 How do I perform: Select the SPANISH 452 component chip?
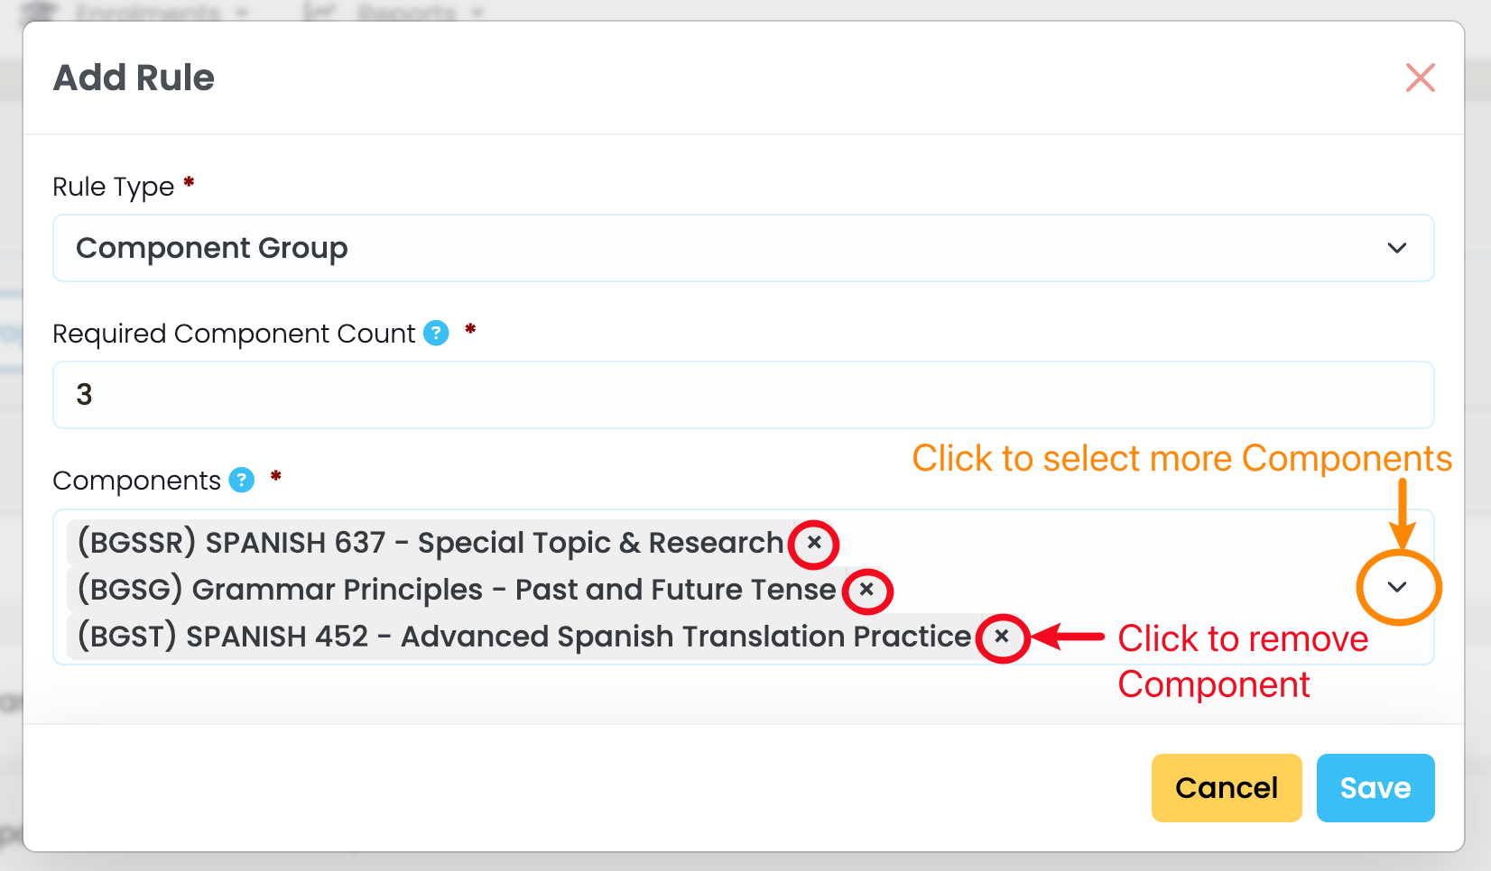point(523,637)
